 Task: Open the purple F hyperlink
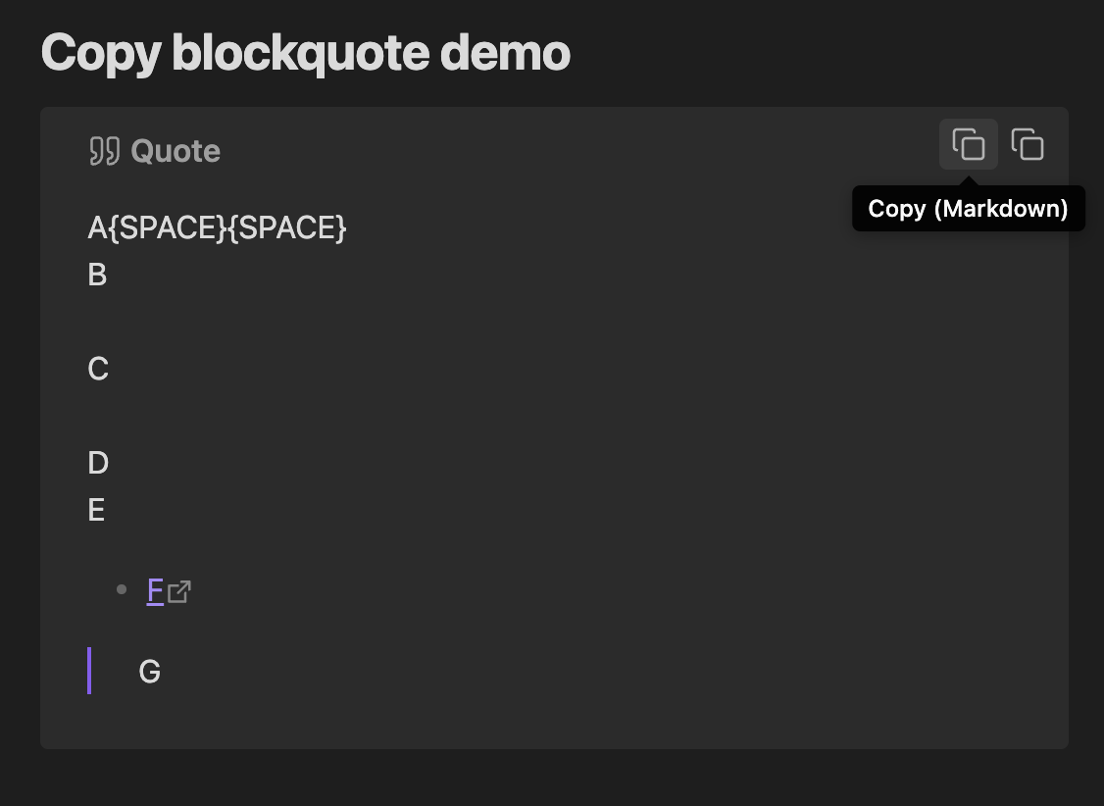(x=155, y=590)
